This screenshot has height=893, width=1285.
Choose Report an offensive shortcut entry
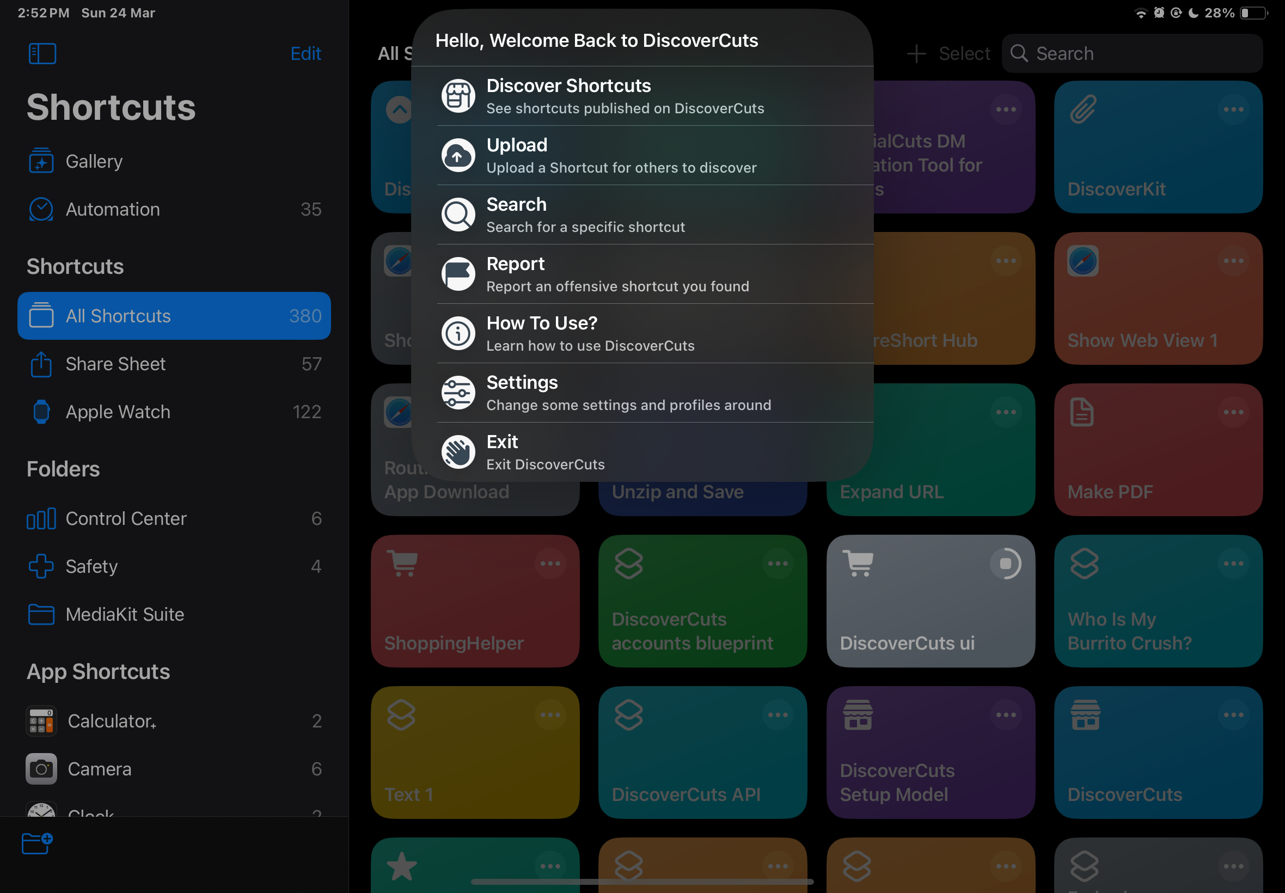coord(642,273)
